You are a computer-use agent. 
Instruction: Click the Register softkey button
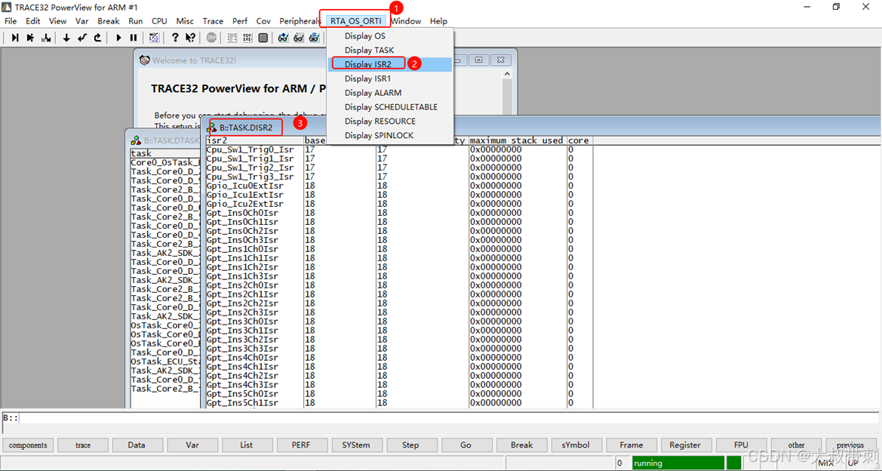pyautogui.click(x=685, y=445)
